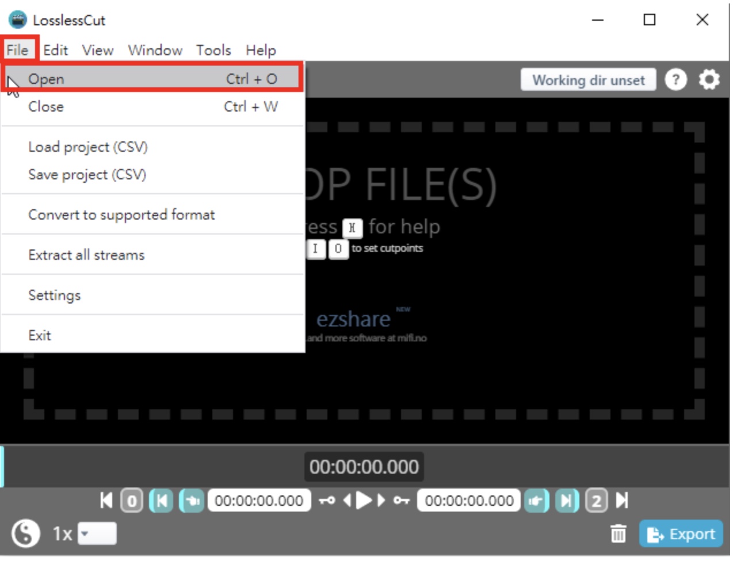Select previous segment button labeled 0

click(132, 501)
